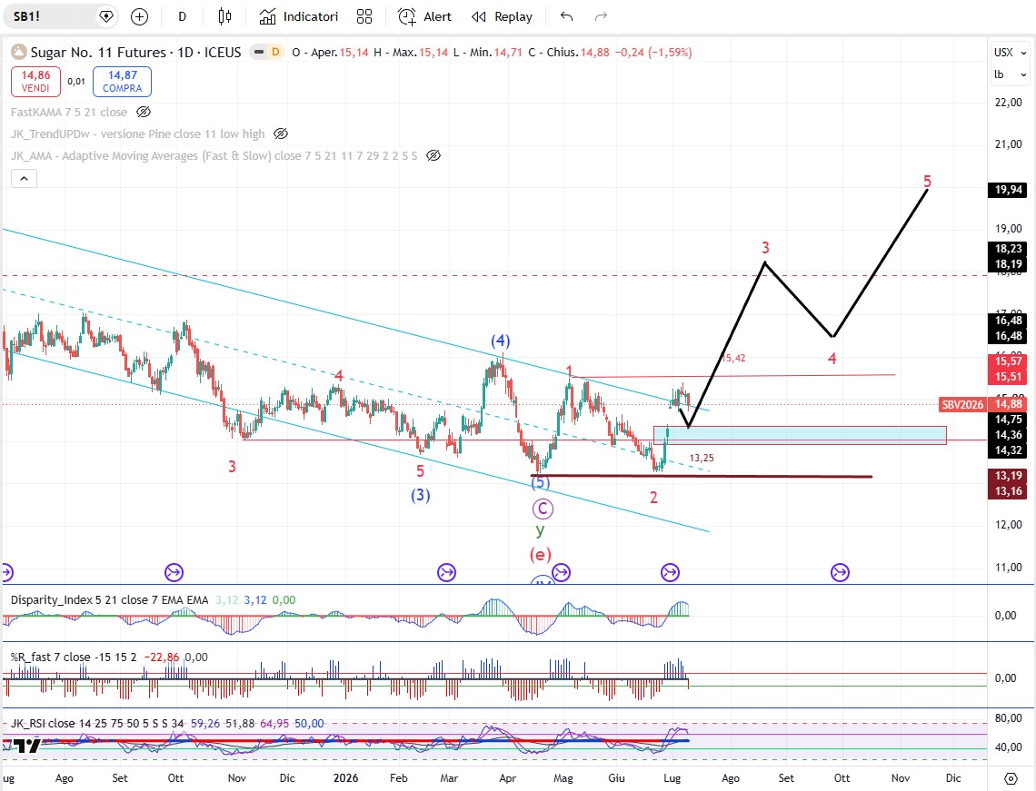This screenshot has height=791, width=1036.
Task: Toggle visibility of JK_TrendUPDw indicator
Action: tap(281, 134)
